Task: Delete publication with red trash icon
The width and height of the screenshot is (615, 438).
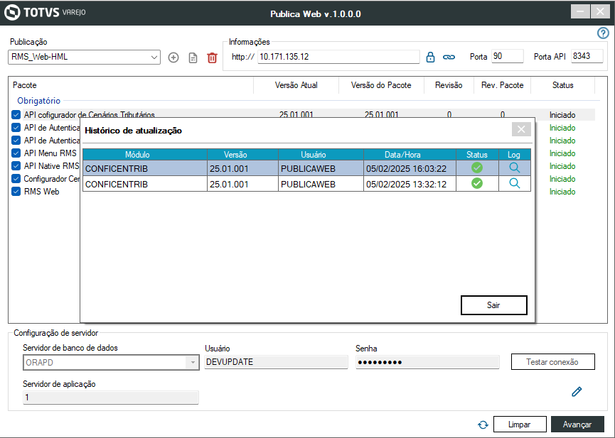Action: (x=212, y=58)
